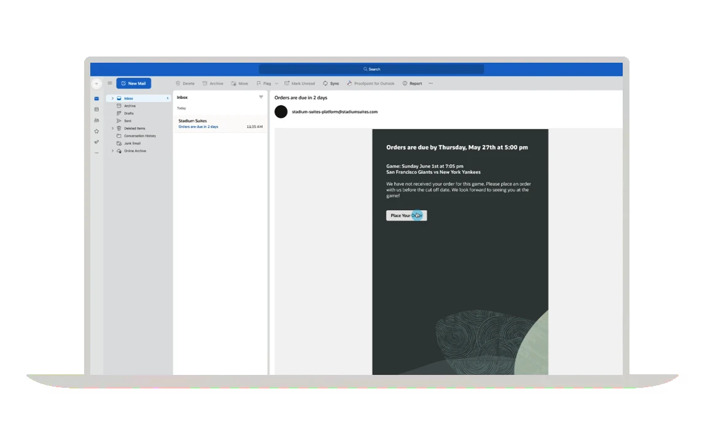Flag the open email
Viewport: 705px width, 445px height.
[x=265, y=84]
